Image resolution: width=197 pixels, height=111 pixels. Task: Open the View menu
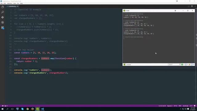point(14,3)
